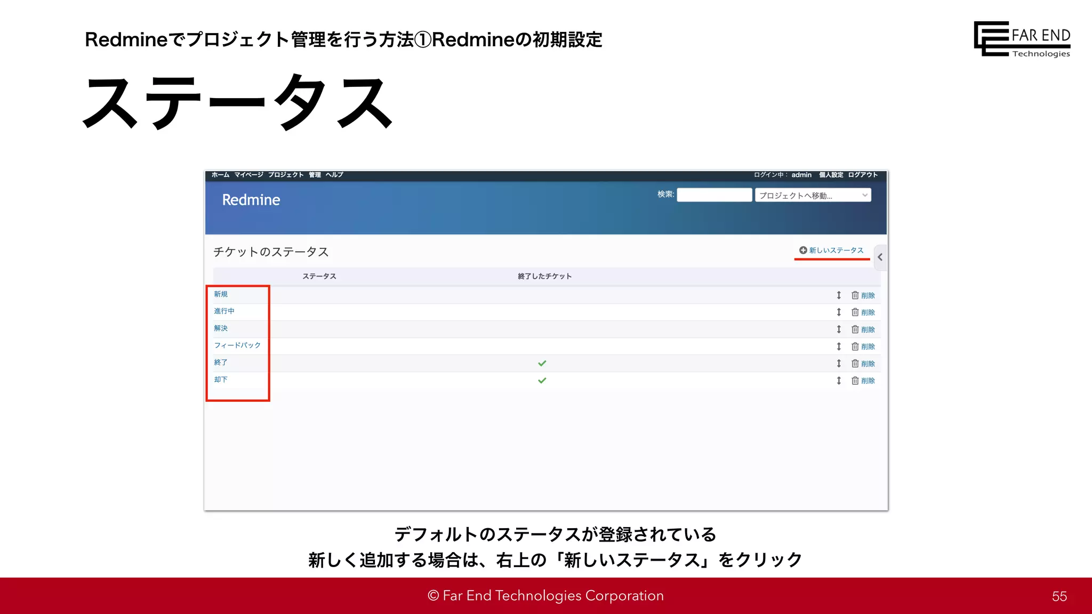This screenshot has height=614, width=1092.
Task: Open the プロジェクトへ移動 project dropdown
Action: coord(813,196)
